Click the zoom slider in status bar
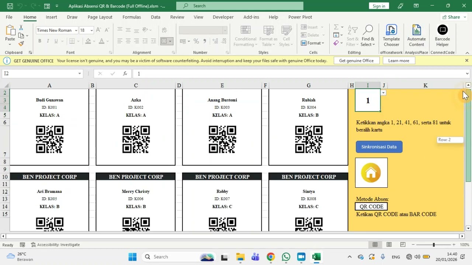Image resolution: width=472 pixels, height=265 pixels. click(434, 245)
